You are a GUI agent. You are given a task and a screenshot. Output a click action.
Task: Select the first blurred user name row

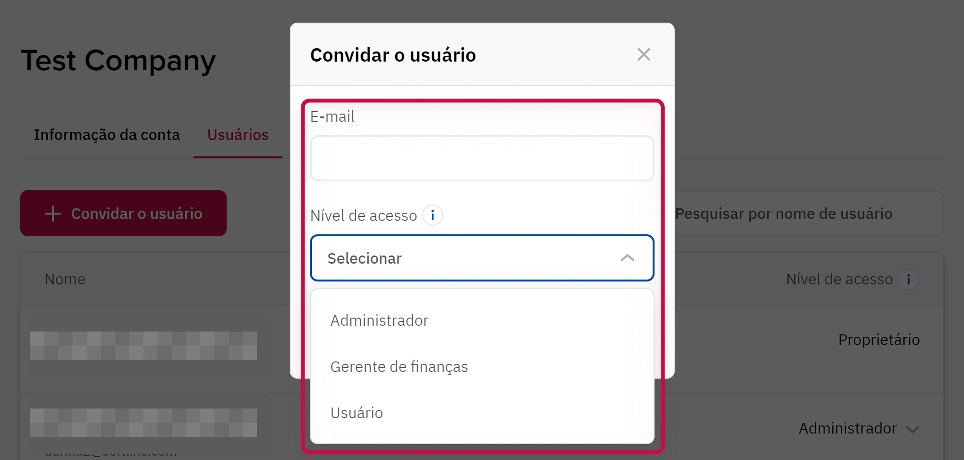click(x=143, y=345)
